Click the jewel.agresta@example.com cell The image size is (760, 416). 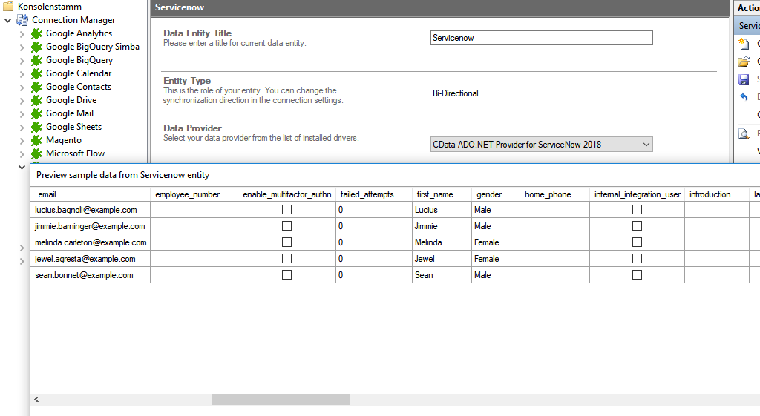click(91, 259)
